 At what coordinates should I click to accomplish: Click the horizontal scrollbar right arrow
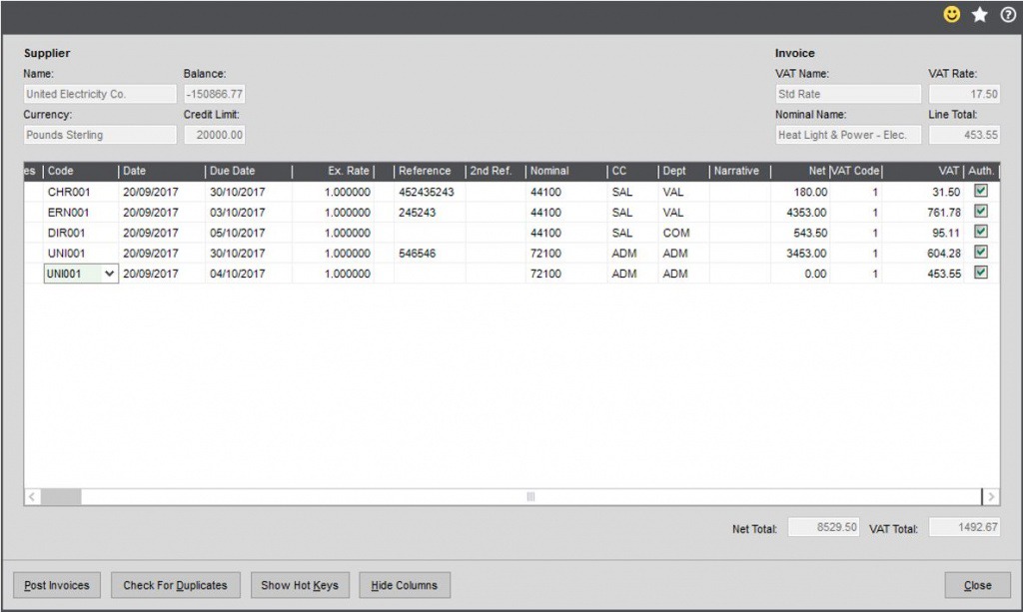click(991, 496)
